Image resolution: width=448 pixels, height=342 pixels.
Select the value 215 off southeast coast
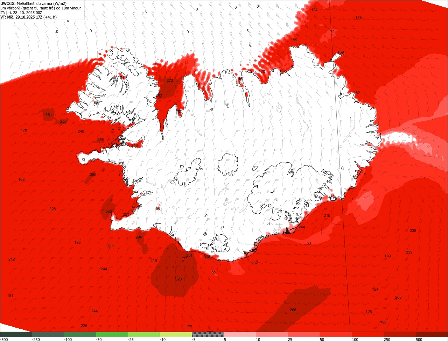coord(327,215)
